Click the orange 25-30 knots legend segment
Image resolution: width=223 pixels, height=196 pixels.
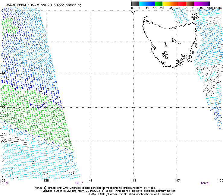pyautogui.click(x=174, y=4)
